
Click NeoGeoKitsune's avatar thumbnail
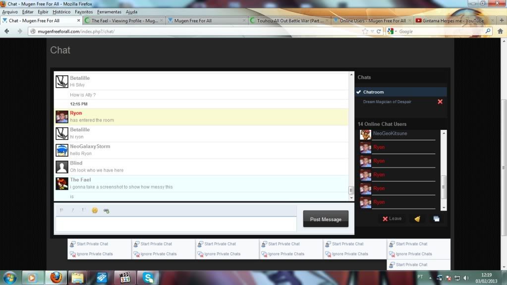pos(365,135)
